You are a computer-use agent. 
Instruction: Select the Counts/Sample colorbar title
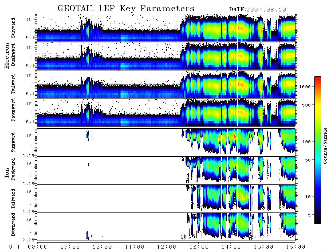(325, 145)
